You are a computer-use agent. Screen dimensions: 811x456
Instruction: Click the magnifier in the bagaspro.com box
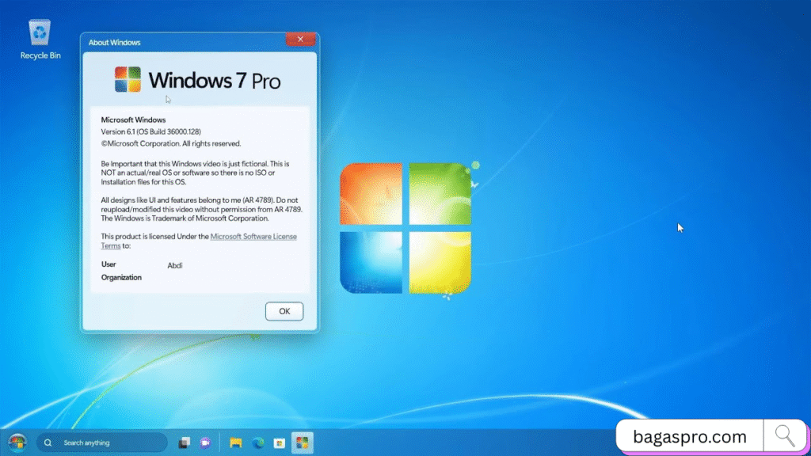coord(785,435)
